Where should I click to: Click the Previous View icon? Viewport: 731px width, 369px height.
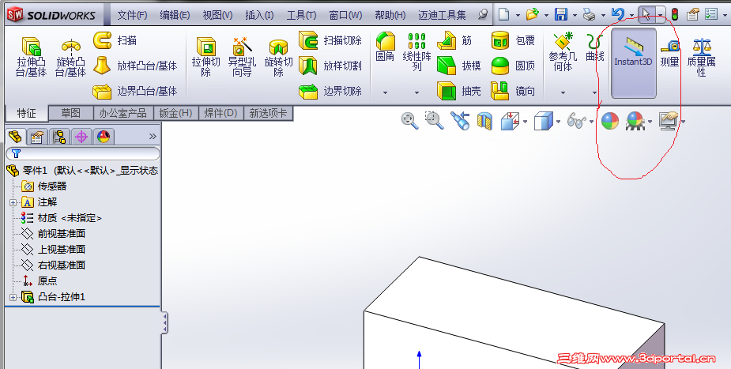point(460,121)
